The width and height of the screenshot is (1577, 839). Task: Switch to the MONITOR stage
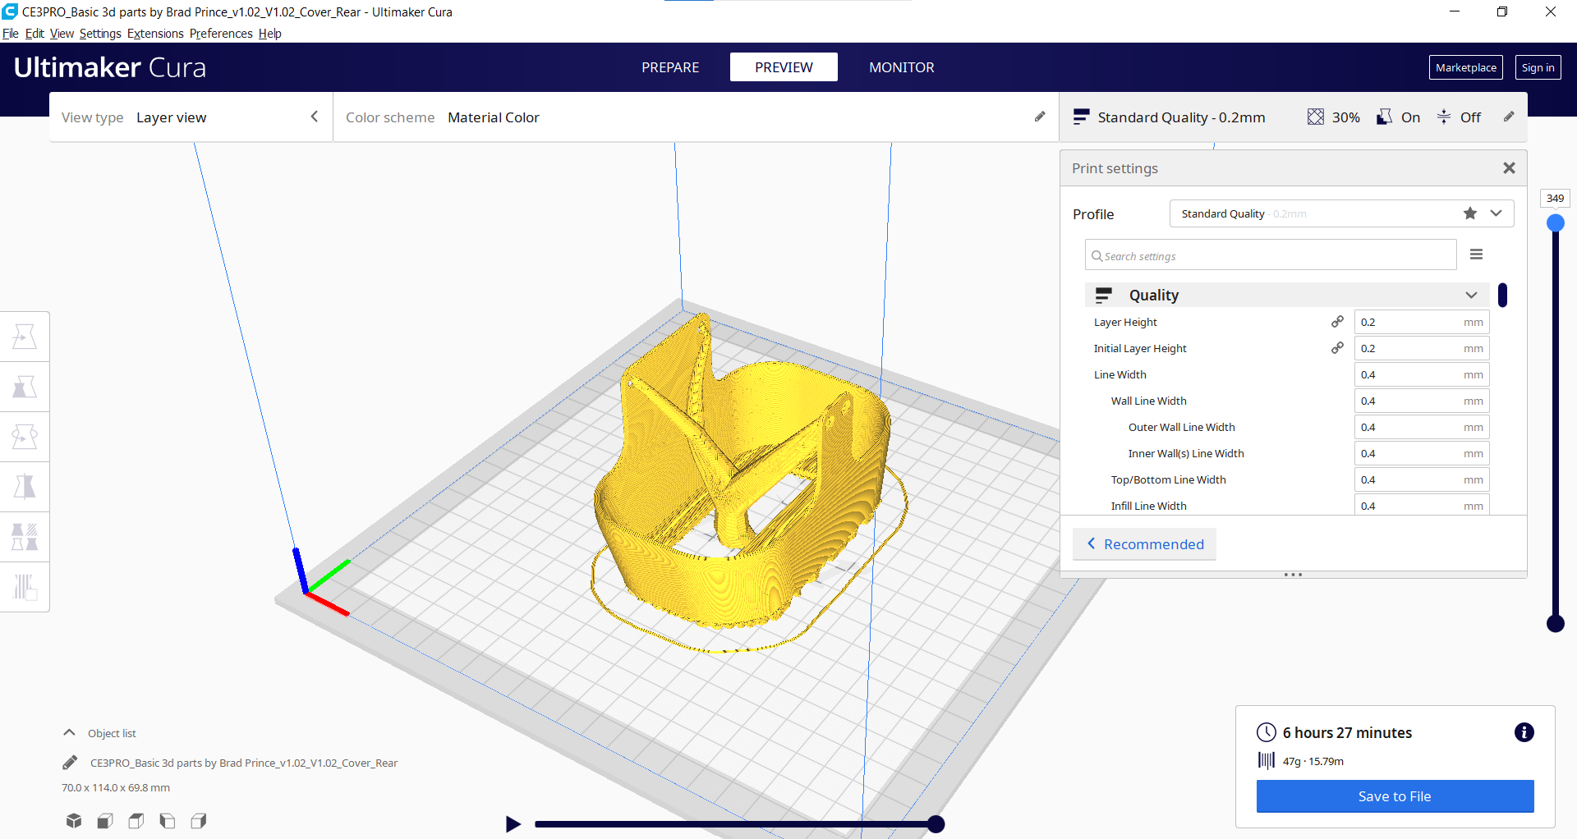tap(902, 67)
